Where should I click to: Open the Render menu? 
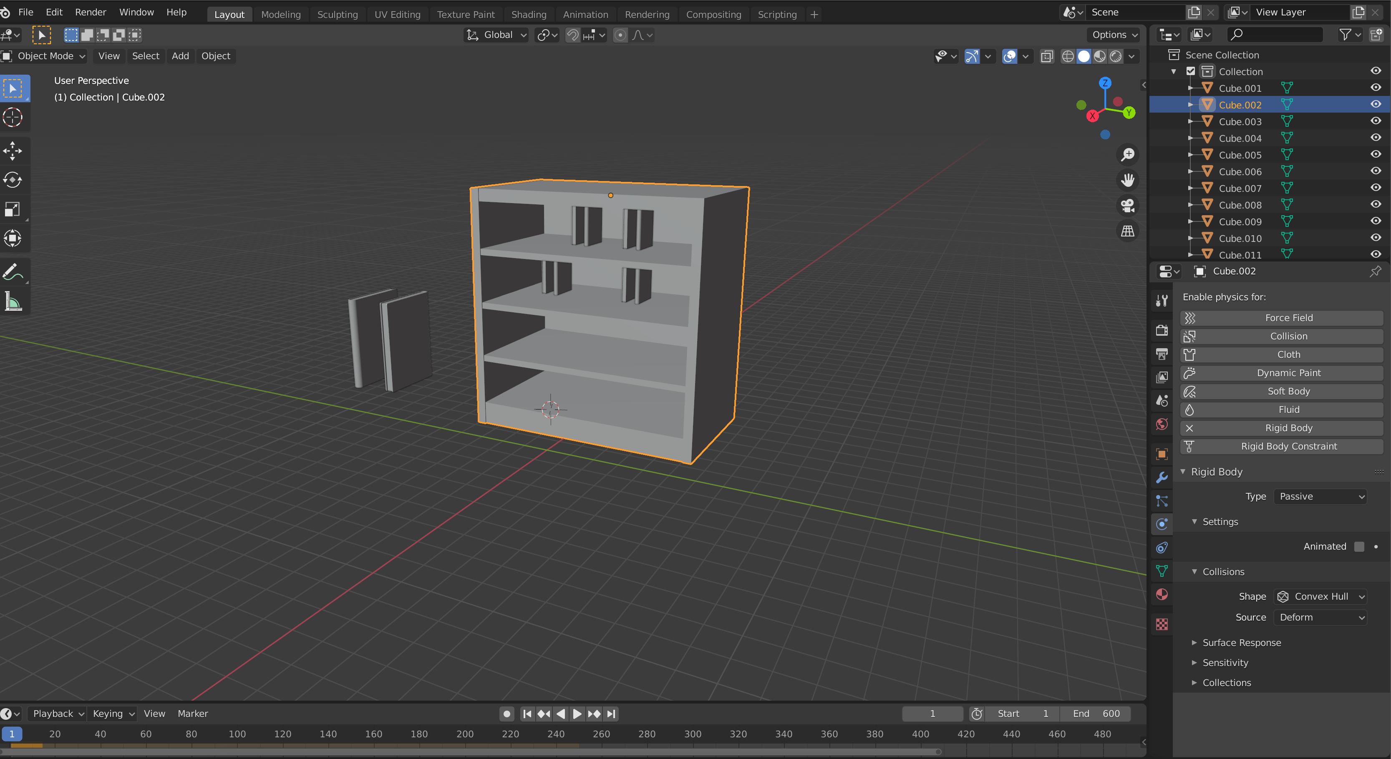[90, 12]
